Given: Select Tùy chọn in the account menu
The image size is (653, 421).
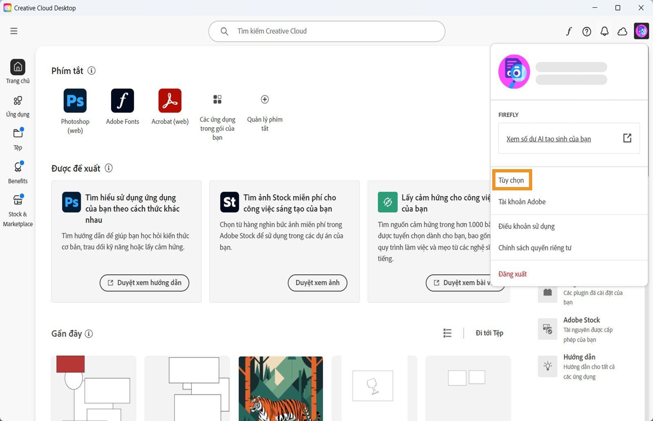Looking at the screenshot, I should 511,180.
